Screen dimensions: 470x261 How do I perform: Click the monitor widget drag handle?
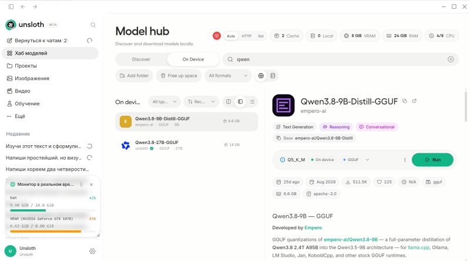coord(81,185)
